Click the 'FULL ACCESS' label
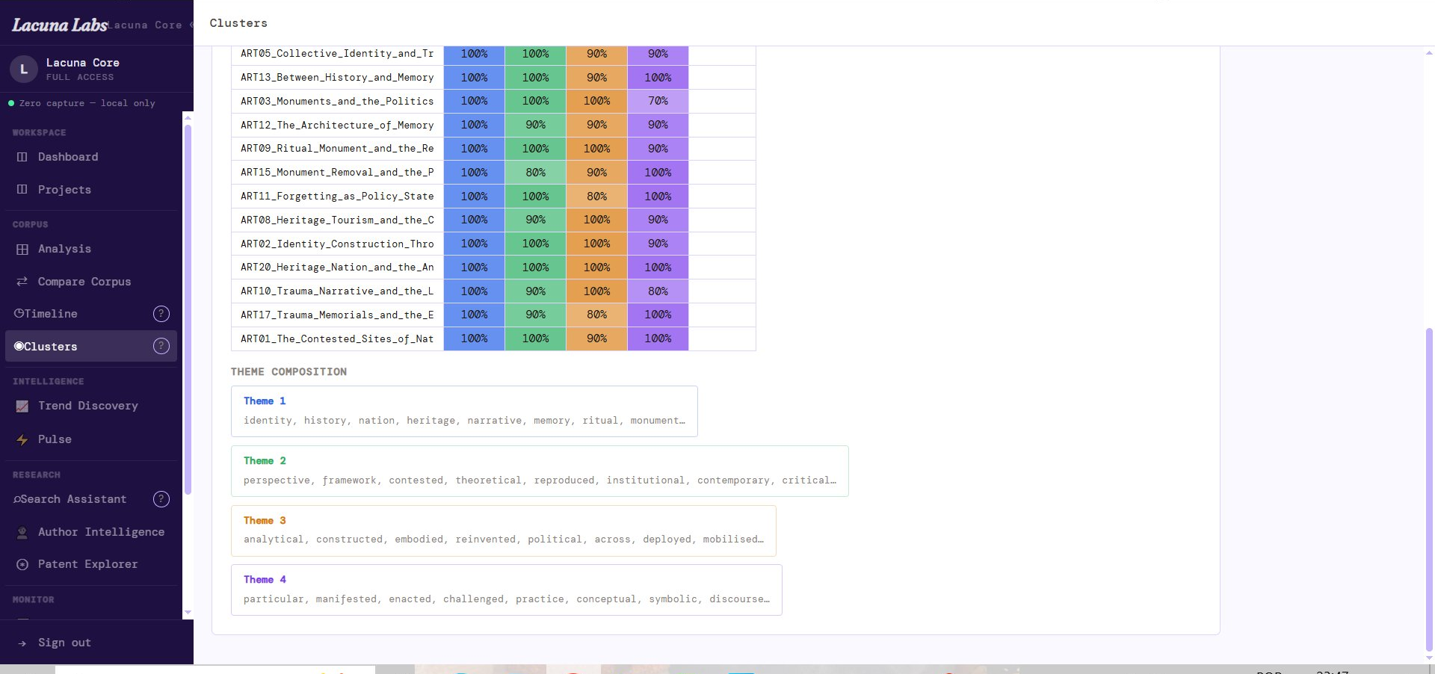This screenshot has width=1435, height=674. click(x=80, y=77)
